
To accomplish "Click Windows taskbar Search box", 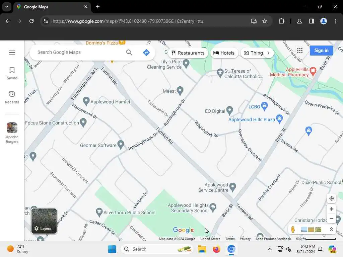I will 157,249.
